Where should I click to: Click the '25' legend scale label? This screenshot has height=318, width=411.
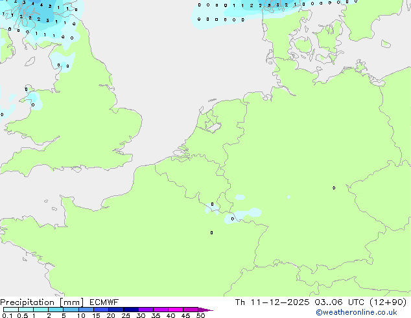[126, 315]
